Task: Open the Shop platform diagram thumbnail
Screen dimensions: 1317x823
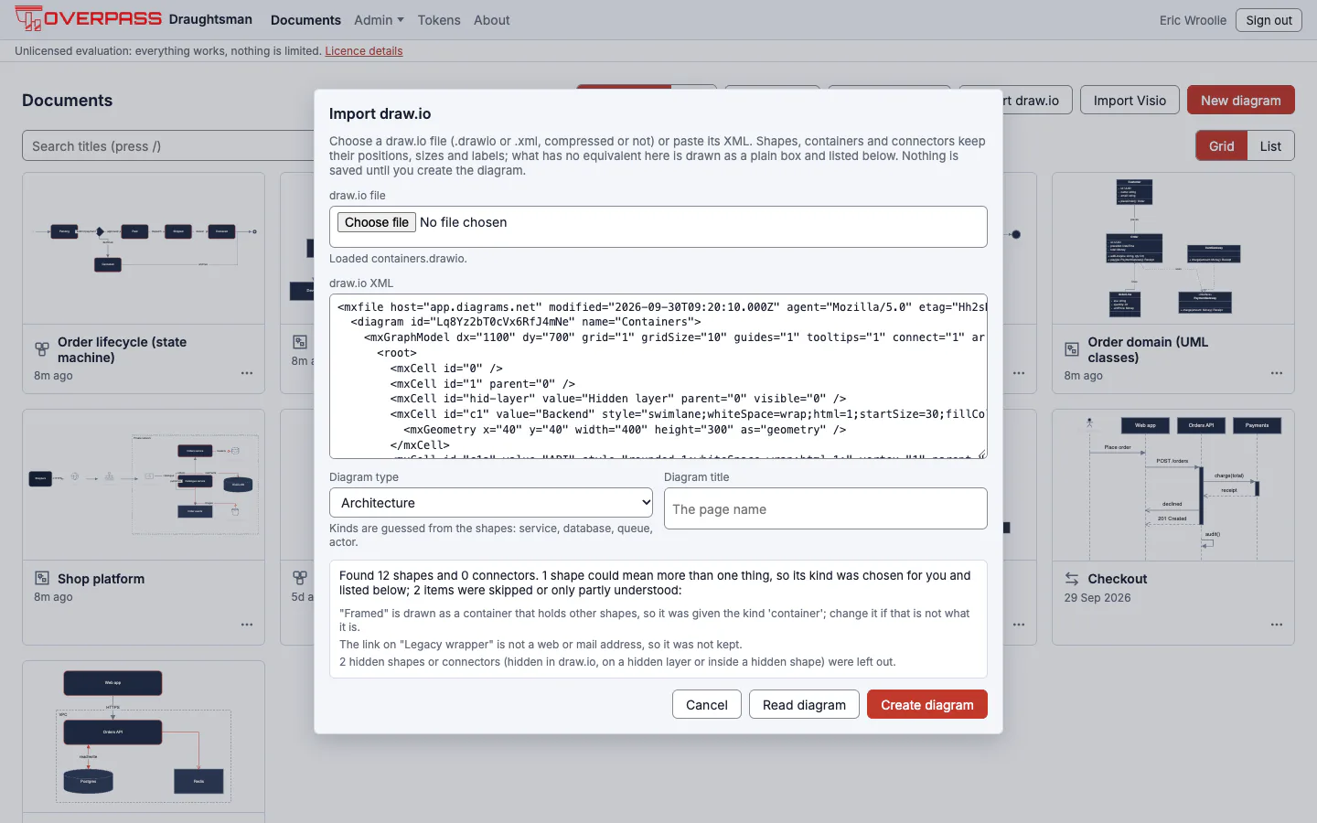Action: click(x=144, y=485)
